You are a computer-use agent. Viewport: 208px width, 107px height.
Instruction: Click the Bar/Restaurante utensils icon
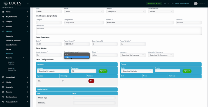coord(3,17)
